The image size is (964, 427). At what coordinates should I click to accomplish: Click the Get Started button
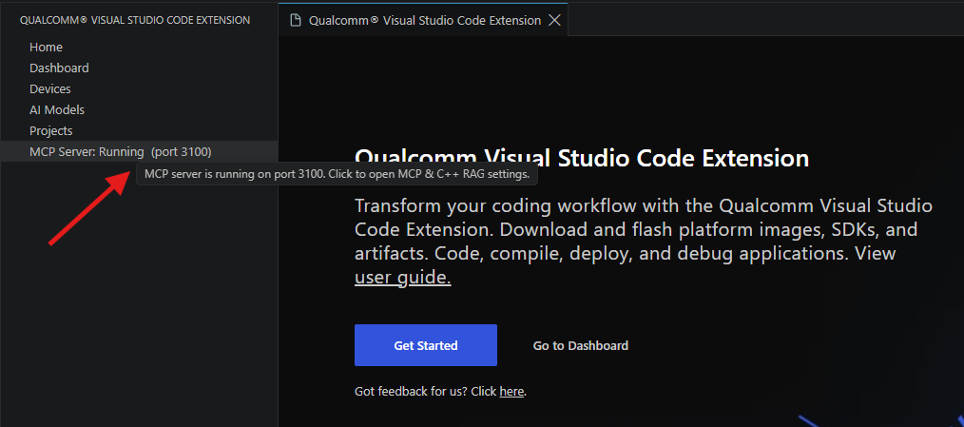426,345
